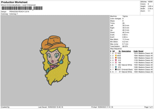The height and width of the screenshot is (109, 154).
Task: Click the Min Stitch value 0.2 mm
Action: [125, 42]
